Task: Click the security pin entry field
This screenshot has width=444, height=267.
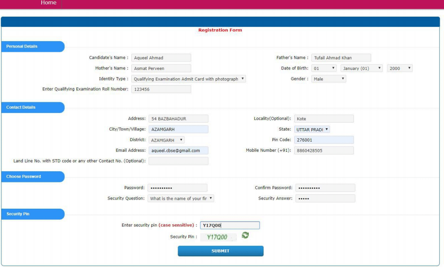Action: click(x=230, y=225)
